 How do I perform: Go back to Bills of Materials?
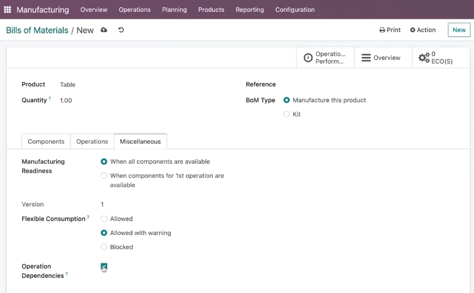tap(37, 30)
